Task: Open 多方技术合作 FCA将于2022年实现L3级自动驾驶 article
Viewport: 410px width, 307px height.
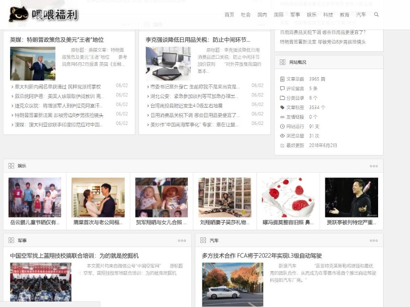Action: click(x=262, y=256)
